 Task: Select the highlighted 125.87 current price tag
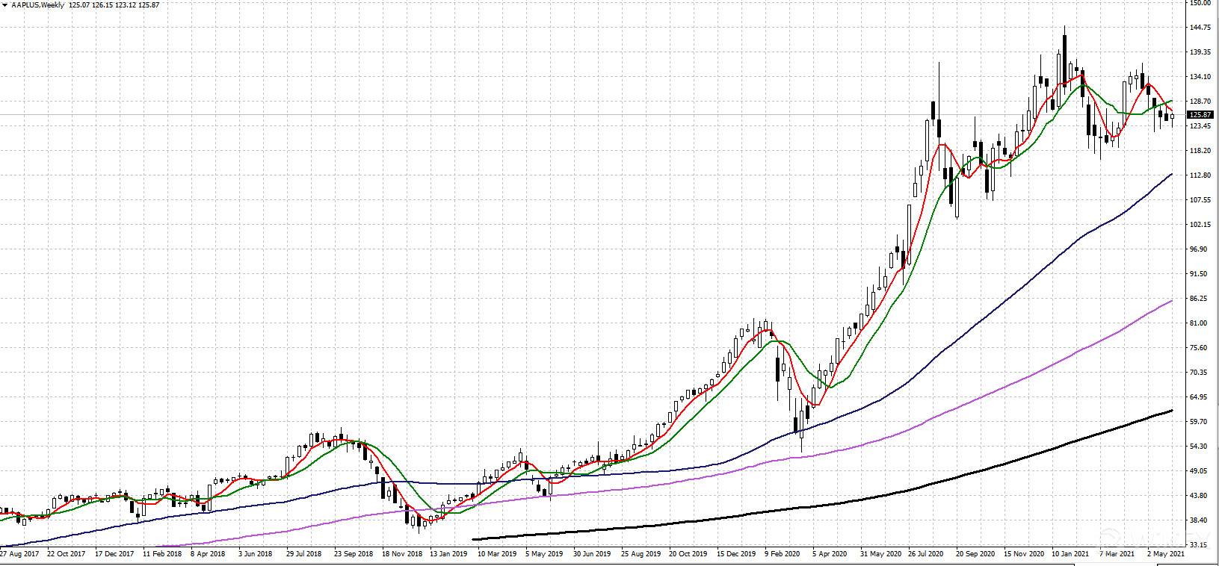pos(1200,115)
